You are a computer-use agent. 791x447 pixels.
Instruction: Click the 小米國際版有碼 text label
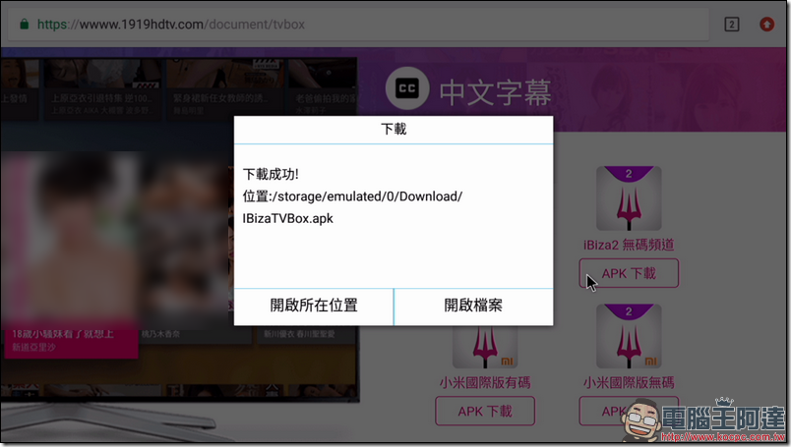(485, 382)
